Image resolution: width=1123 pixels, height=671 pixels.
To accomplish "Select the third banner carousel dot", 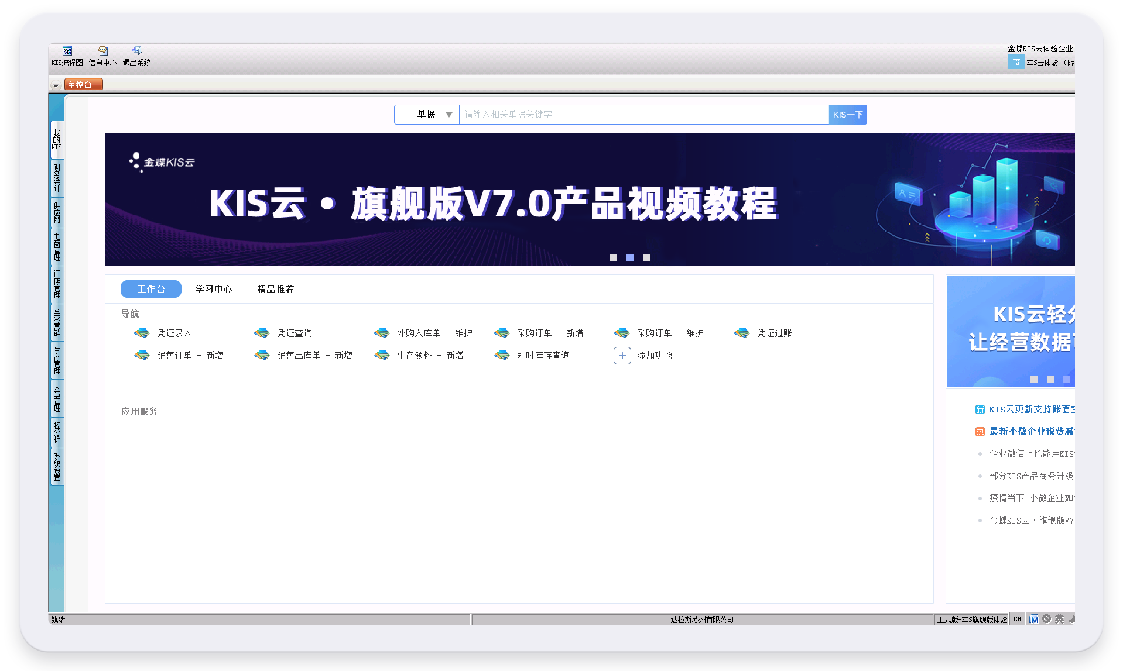I will (646, 258).
